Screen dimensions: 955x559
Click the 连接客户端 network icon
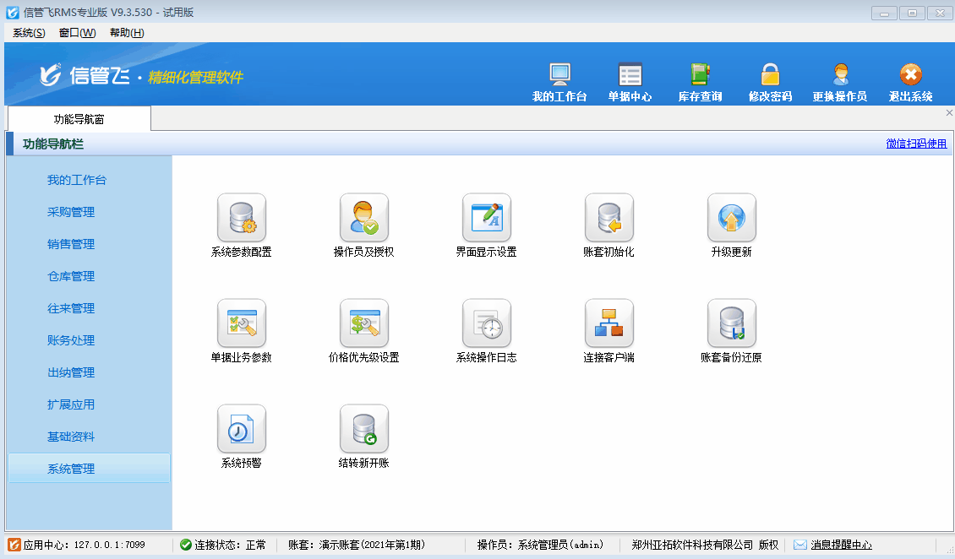point(609,323)
